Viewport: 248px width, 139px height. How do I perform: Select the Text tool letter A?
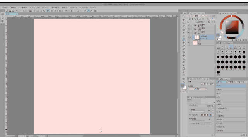tap(183, 72)
